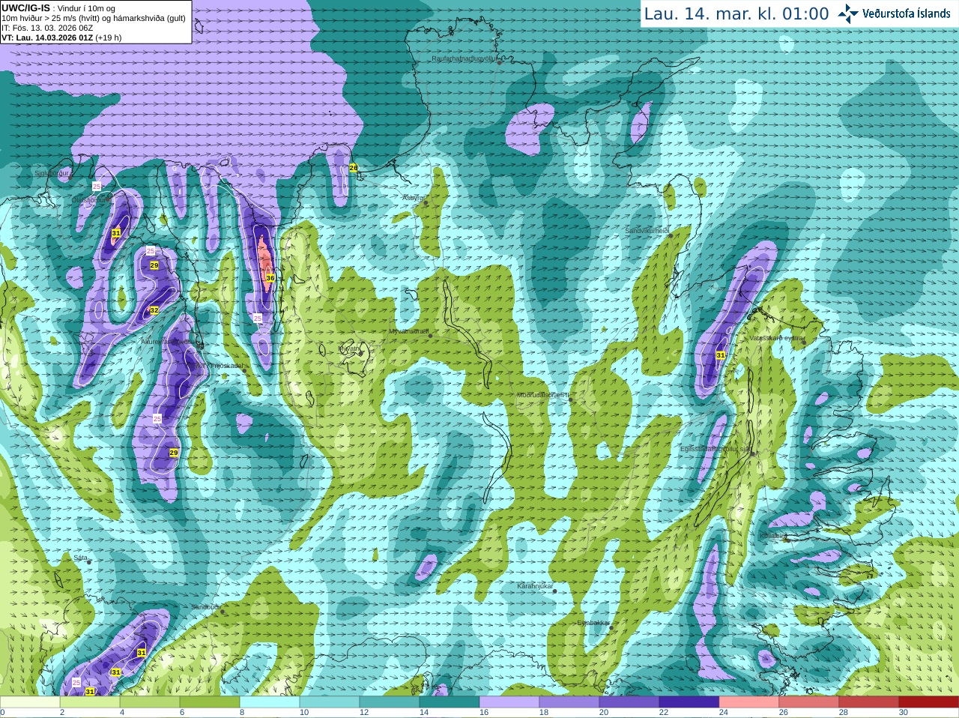Screen dimensions: 959x718
Task: Select the 26–28 salmon red legend swatch
Action: pyautogui.click(x=809, y=702)
